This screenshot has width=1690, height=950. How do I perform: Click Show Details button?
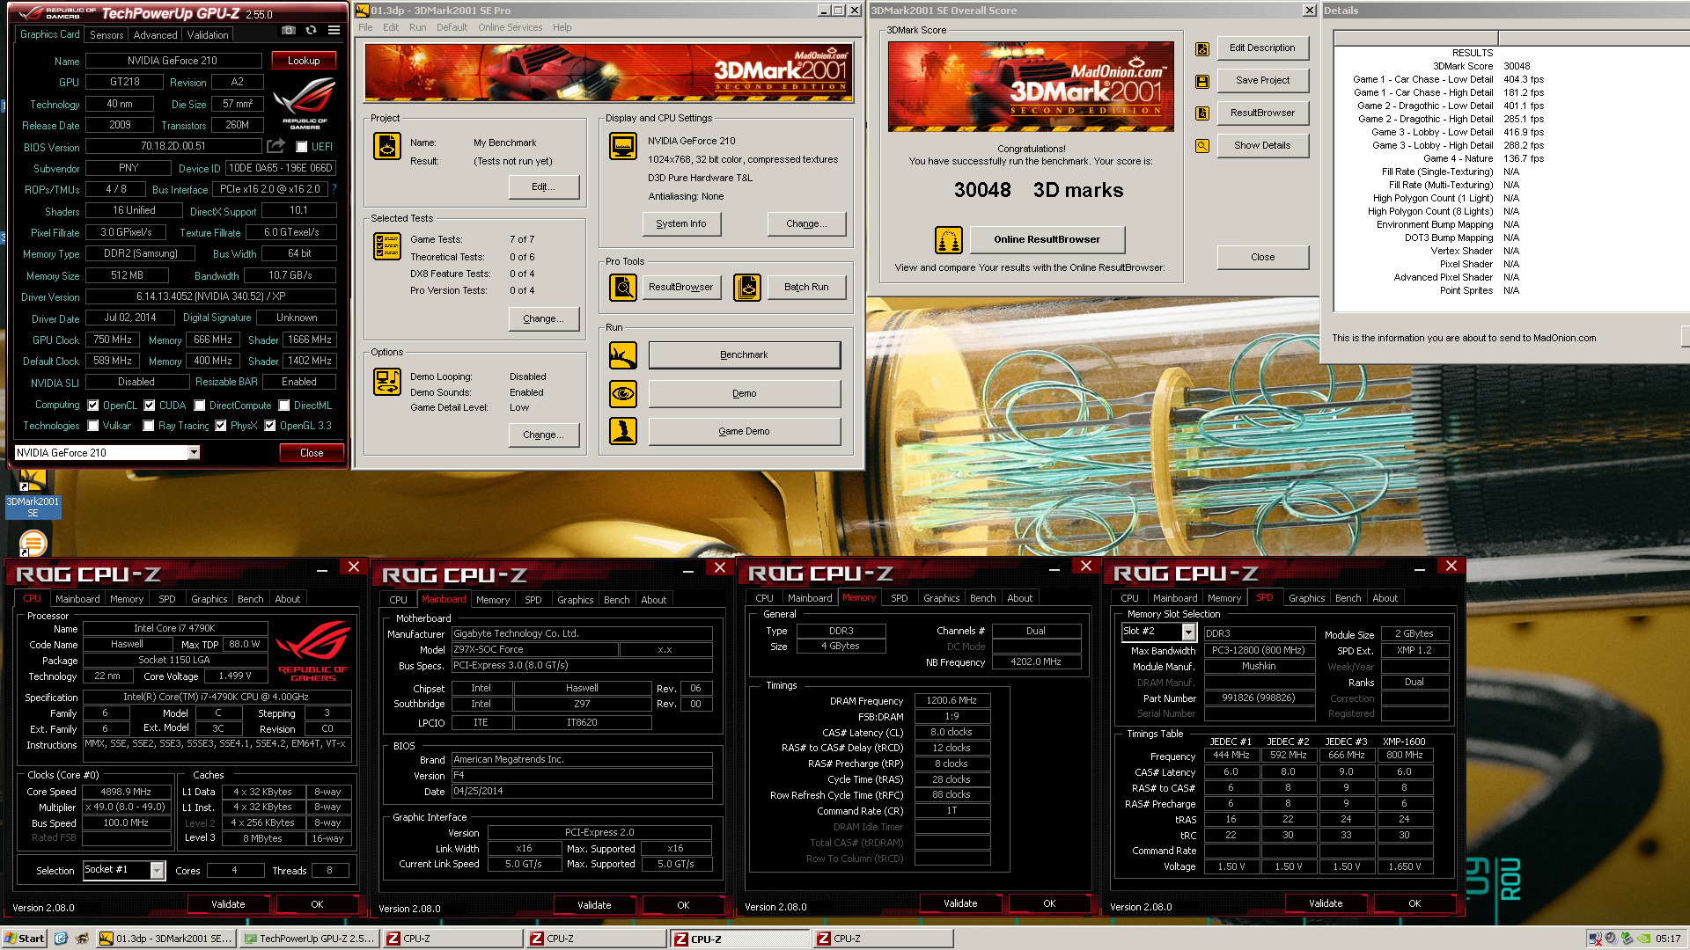coord(1262,146)
